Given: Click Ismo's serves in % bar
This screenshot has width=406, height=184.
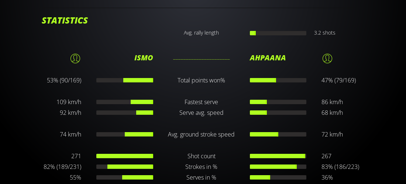Looking at the screenshot, I should pos(125,177).
